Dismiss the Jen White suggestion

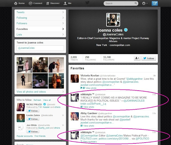tap(63, 125)
